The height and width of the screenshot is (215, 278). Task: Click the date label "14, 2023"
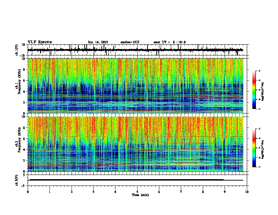pyautogui.click(x=101, y=42)
